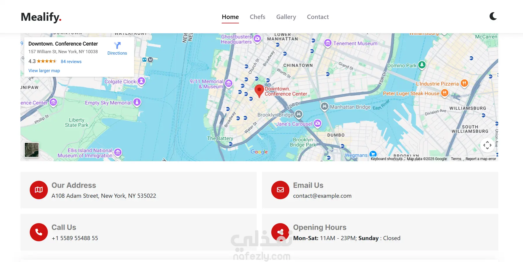Click the Domino Park tree marker

[x=422, y=65]
